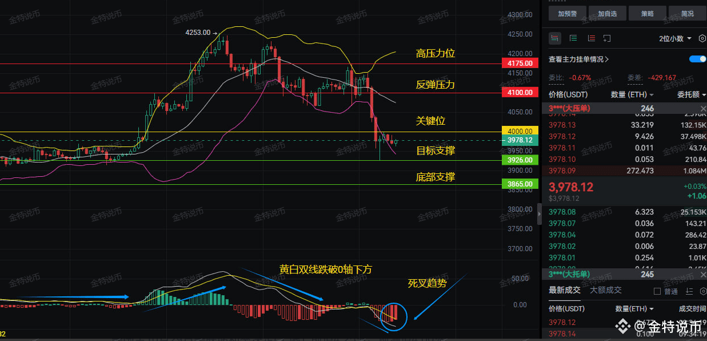Switch to the 最新成交 tab

click(565, 291)
